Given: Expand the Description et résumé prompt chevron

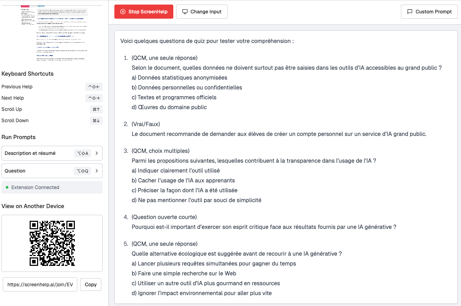Looking at the screenshot, I should (97, 153).
